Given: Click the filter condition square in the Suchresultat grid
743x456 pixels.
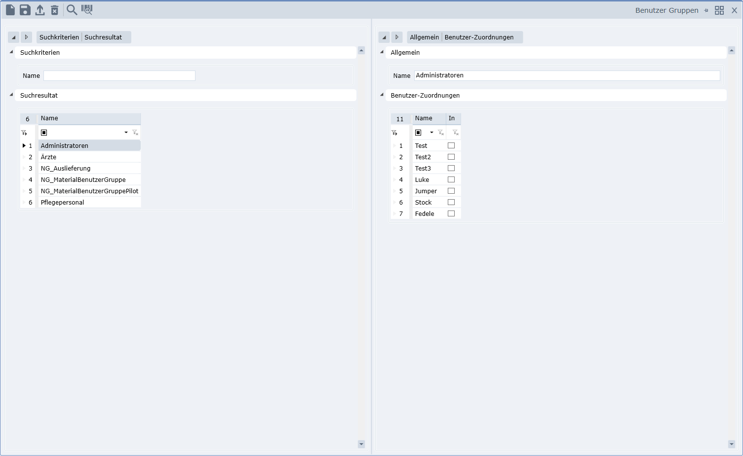Looking at the screenshot, I should coord(44,133).
